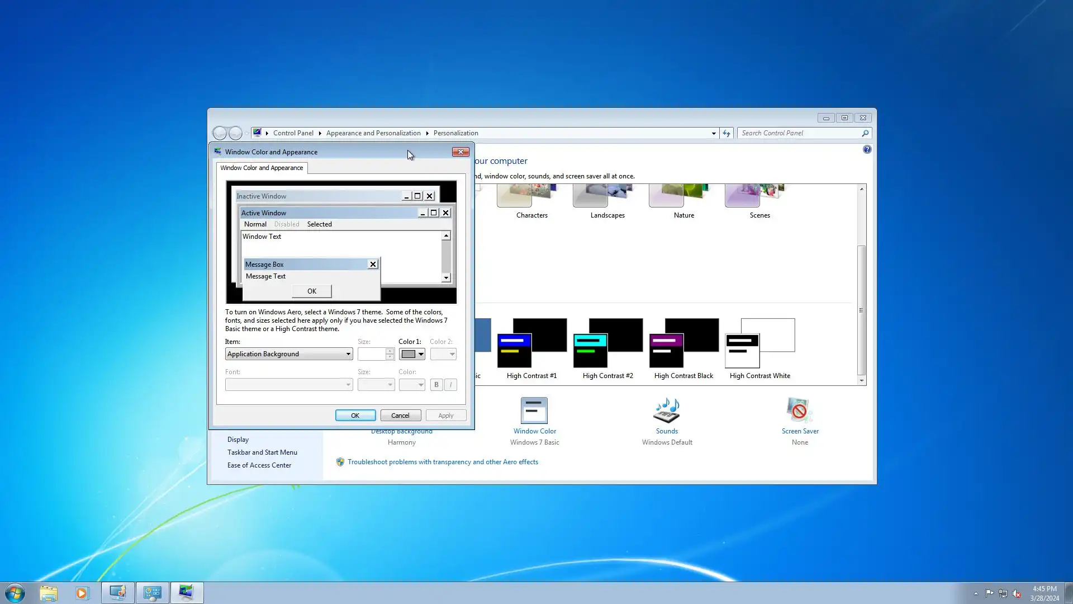Open Taskbar and Start Menu link
The height and width of the screenshot is (604, 1073).
[262, 452]
